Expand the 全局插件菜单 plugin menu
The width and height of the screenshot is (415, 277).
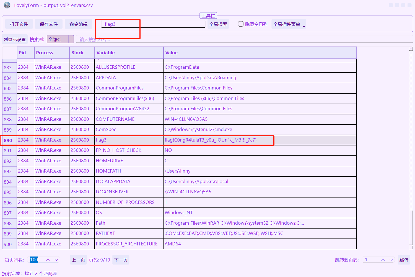click(289, 24)
